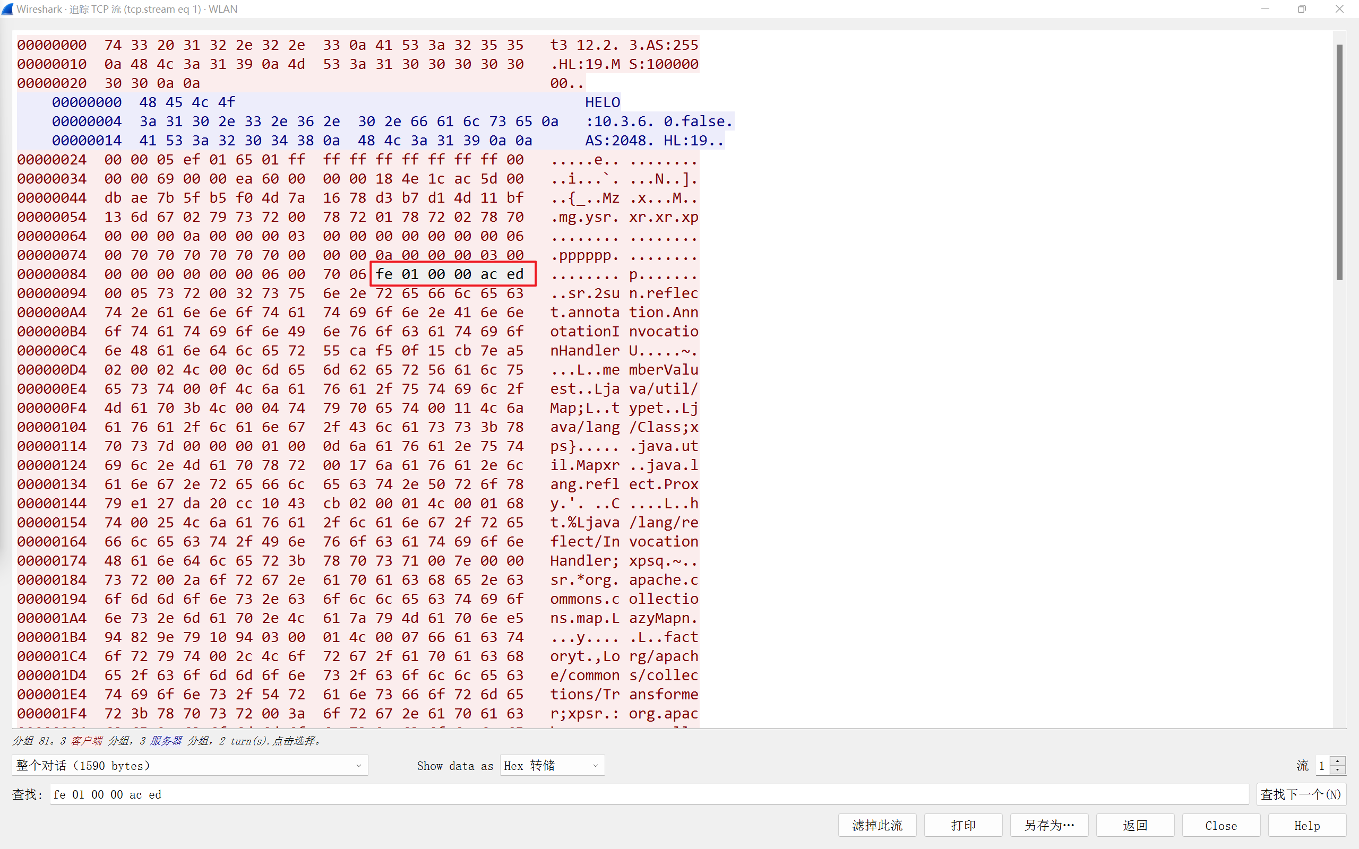
Task: Click the 返回 back button
Action: (x=1135, y=825)
